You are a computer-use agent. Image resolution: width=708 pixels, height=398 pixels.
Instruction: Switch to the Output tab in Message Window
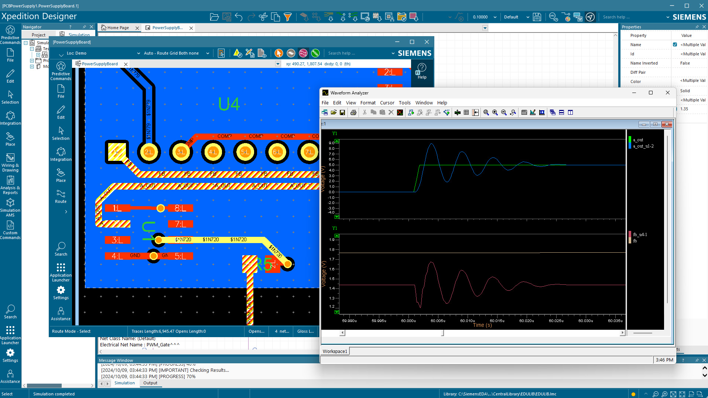(x=150, y=383)
